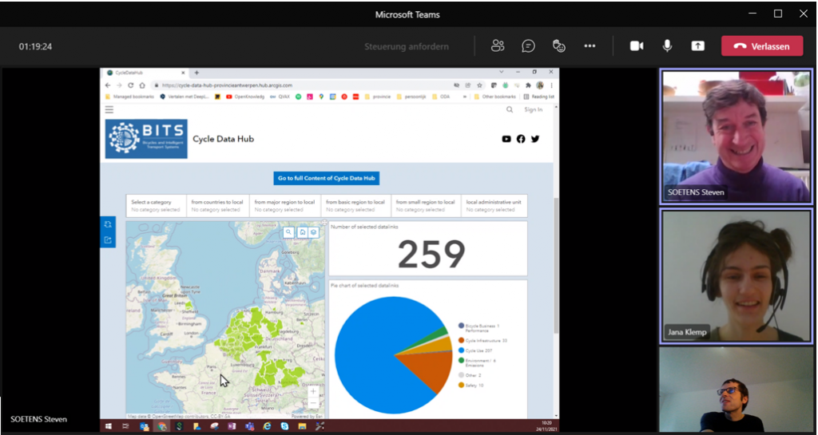
Task: Open the local administrative unit selector
Action: [x=494, y=206]
